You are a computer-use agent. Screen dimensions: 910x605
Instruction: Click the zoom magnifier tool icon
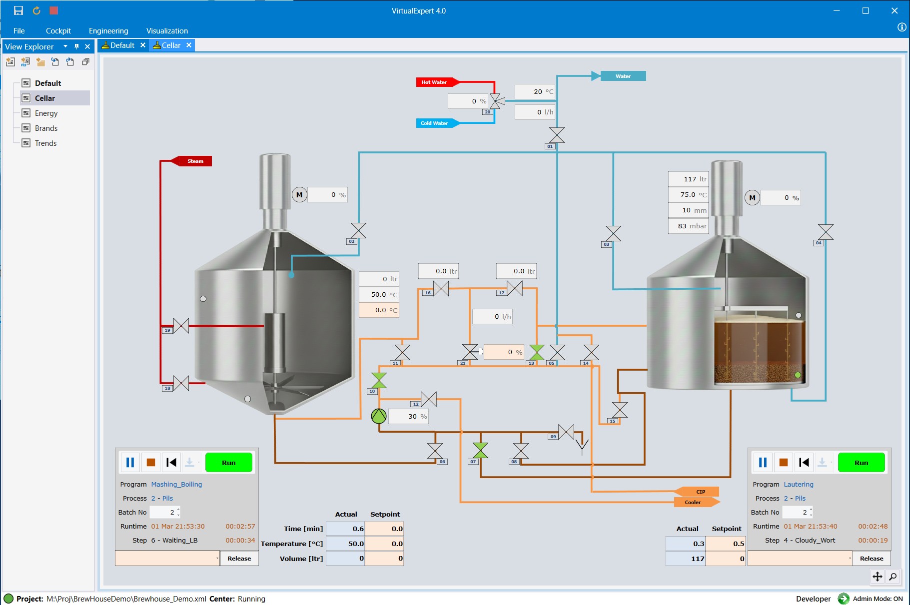pos(893,577)
